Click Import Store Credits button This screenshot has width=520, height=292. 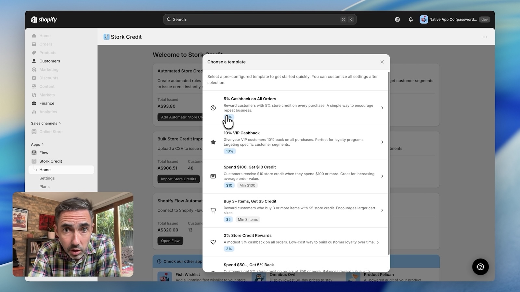point(178,179)
